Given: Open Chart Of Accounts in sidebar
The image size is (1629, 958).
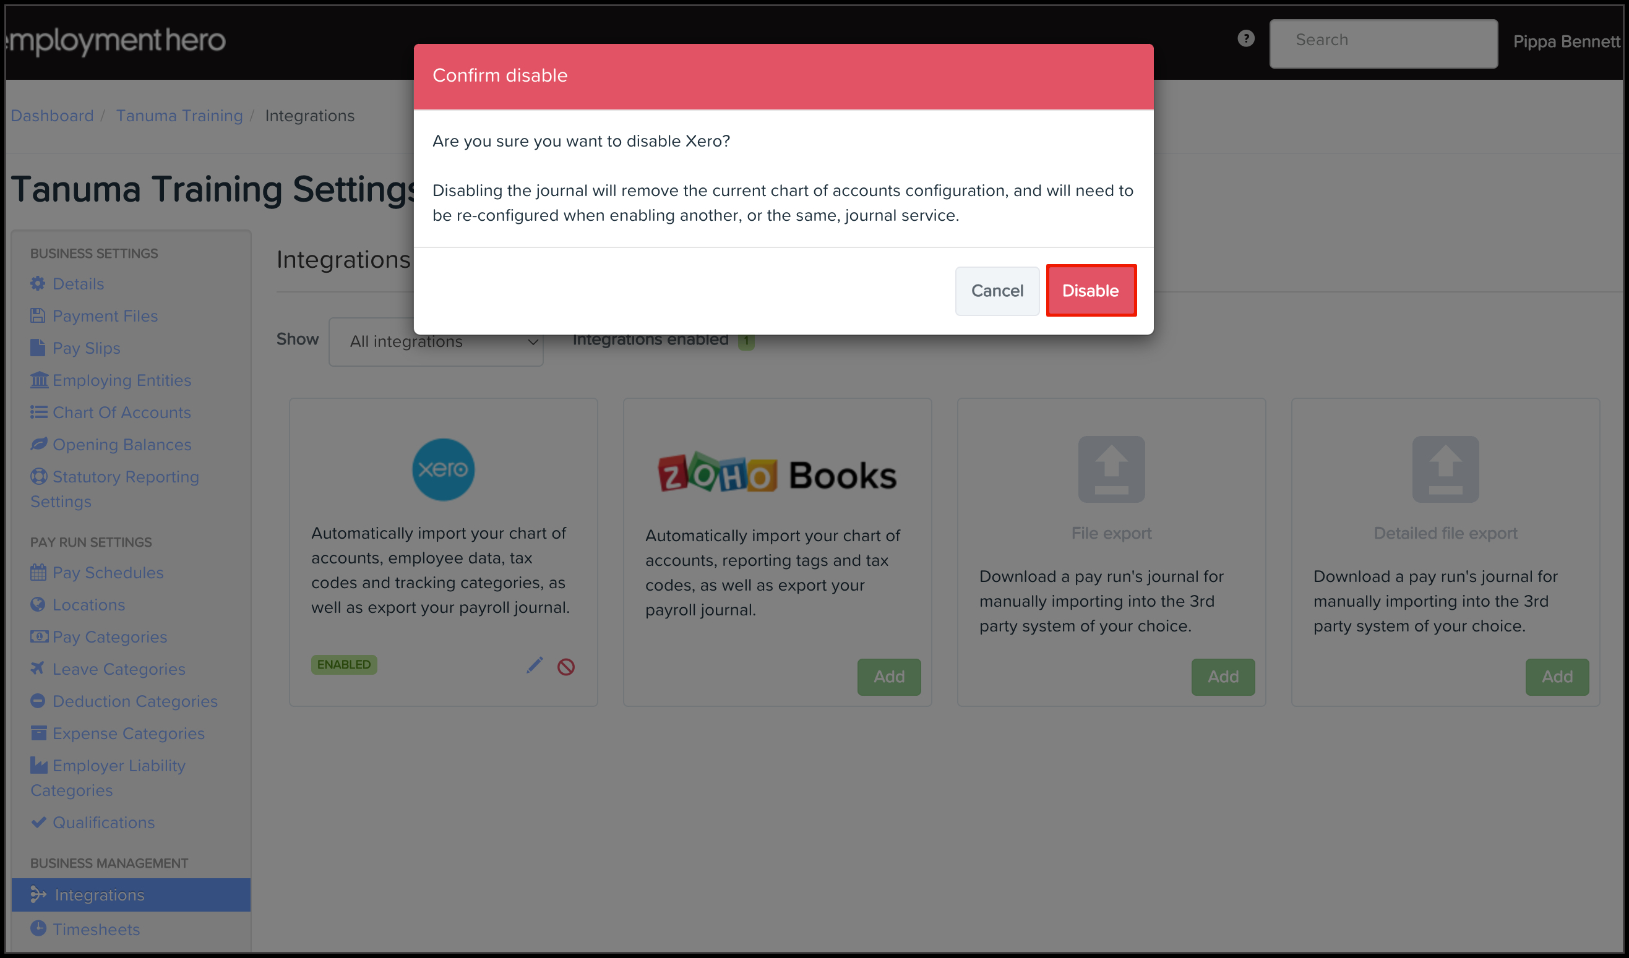Looking at the screenshot, I should (x=111, y=412).
